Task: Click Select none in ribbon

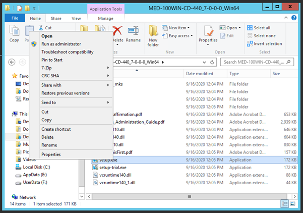Action: click(261, 36)
